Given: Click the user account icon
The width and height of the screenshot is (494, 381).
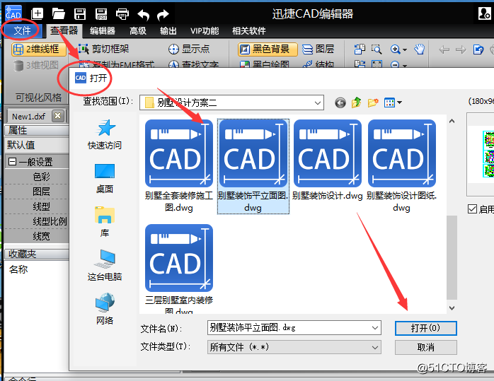Looking at the screenshot, I should click(x=485, y=13).
